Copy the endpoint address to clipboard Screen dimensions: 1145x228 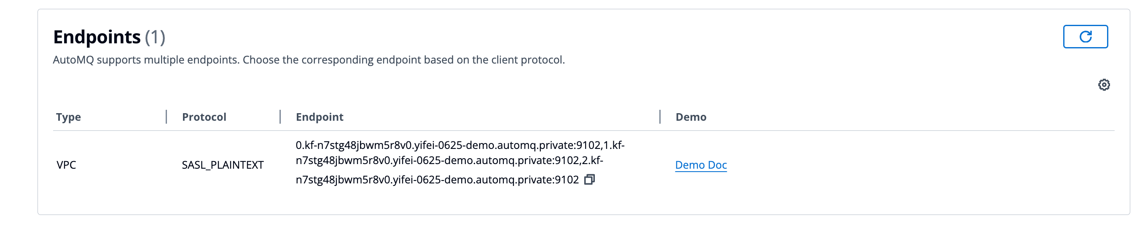(x=589, y=179)
